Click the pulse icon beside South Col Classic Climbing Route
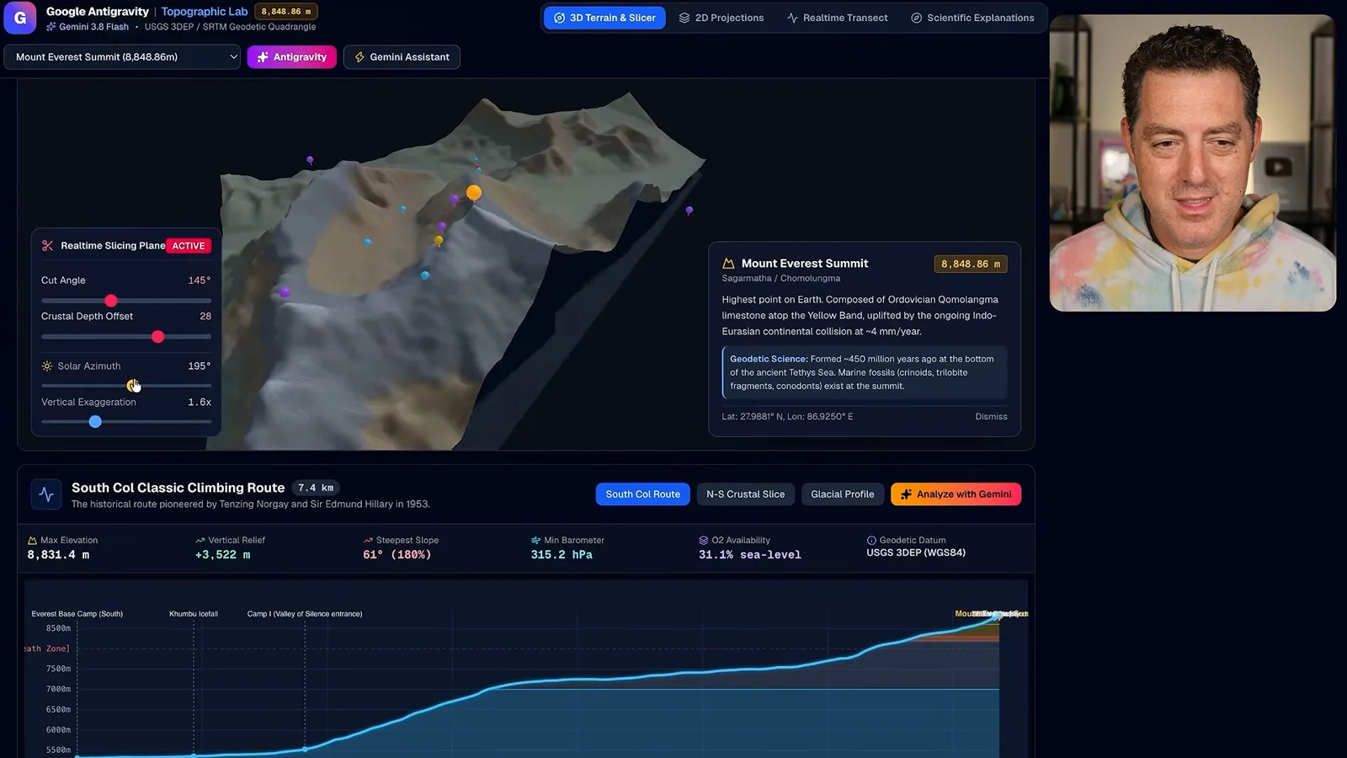 46,495
